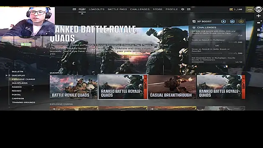Select Battle Royale Quads mode tile

pyautogui.click(x=74, y=87)
